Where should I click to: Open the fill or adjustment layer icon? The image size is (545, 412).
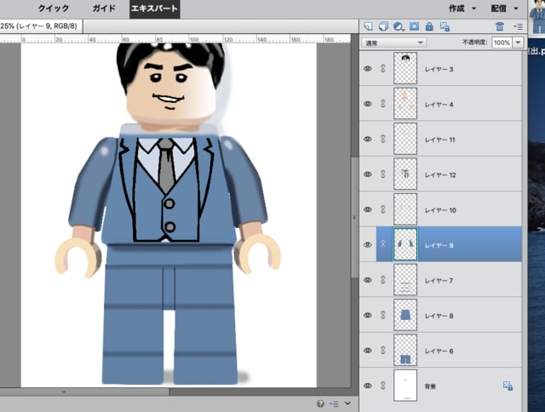[399, 26]
